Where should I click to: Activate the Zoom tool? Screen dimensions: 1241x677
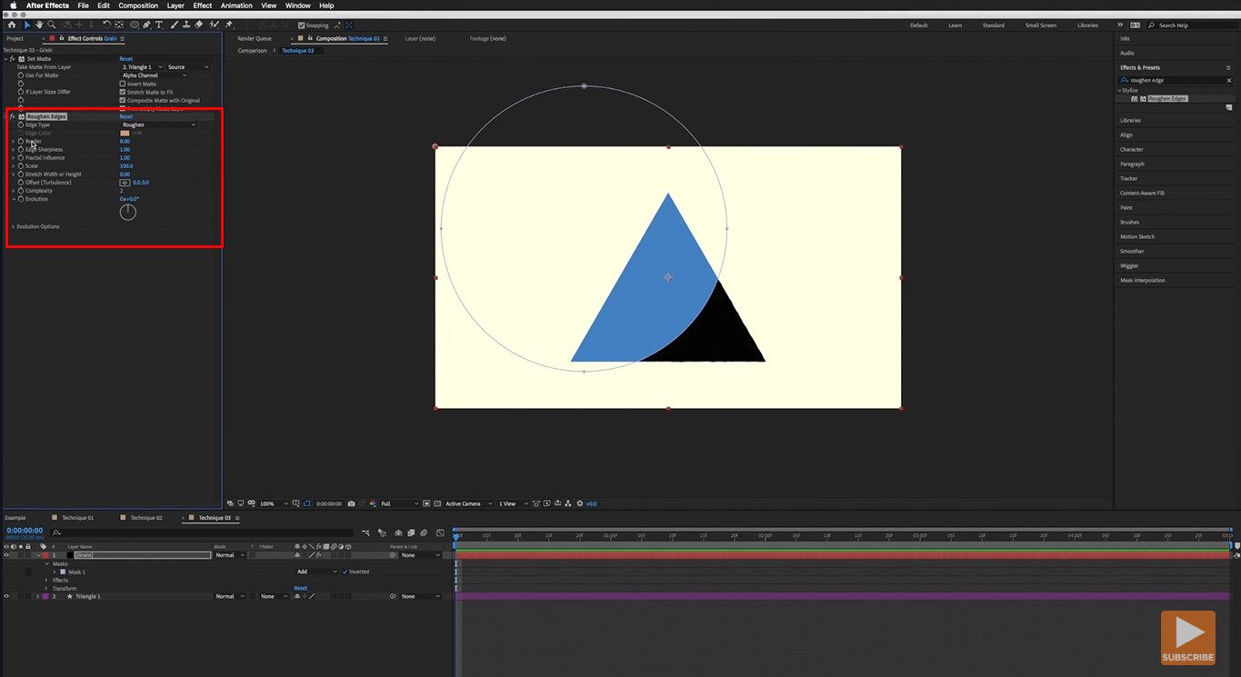(52, 25)
